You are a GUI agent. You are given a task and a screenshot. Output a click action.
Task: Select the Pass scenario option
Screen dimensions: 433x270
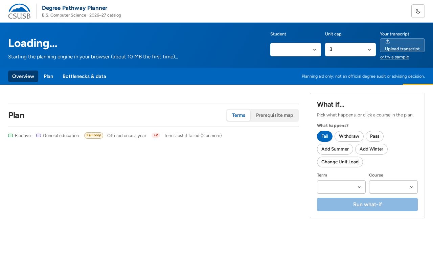pos(374,136)
